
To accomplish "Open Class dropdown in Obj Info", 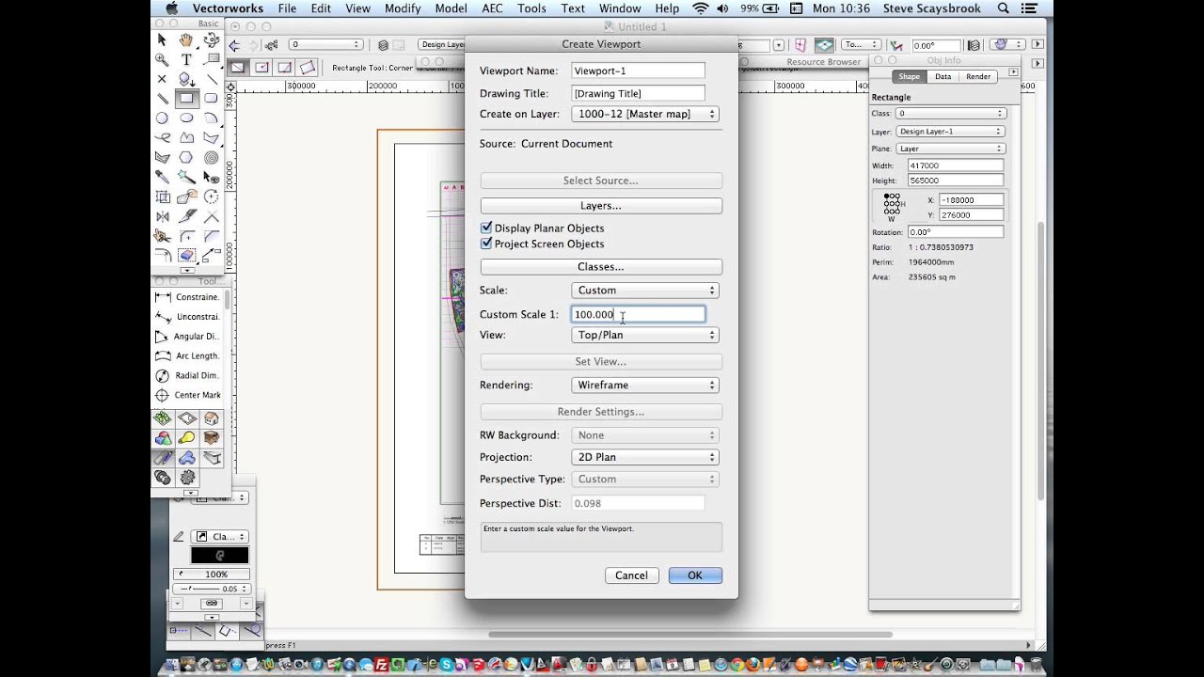I will [x=950, y=114].
